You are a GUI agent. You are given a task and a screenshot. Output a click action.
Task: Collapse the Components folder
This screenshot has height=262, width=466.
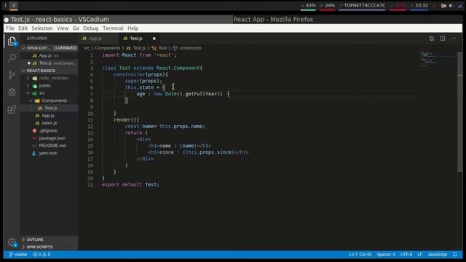49,100
